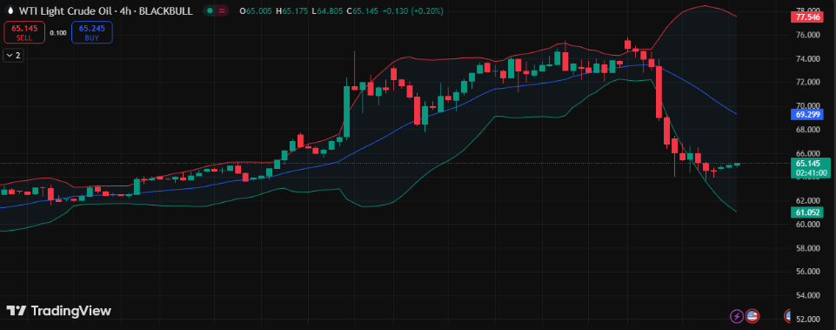Click the 54.000 price scale value
836x330 pixels.
(808, 295)
